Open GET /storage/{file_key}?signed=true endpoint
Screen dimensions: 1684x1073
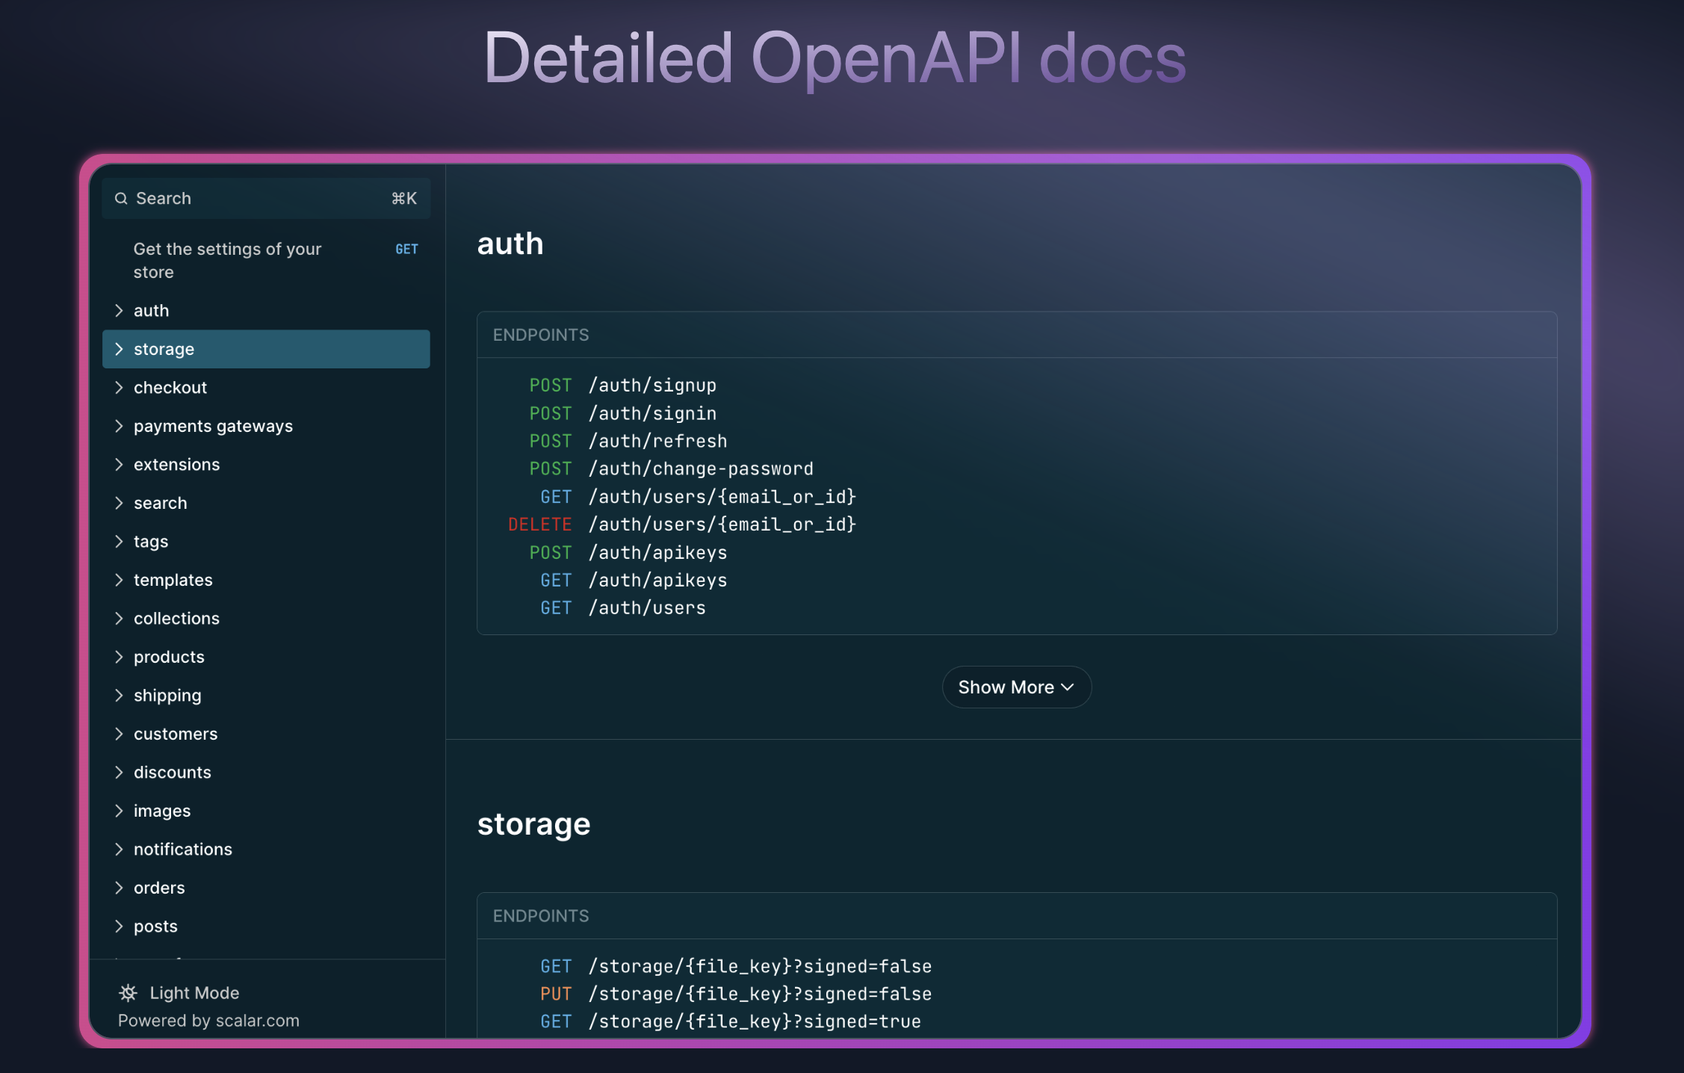point(731,1021)
